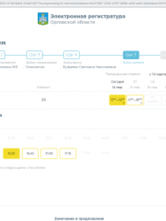This screenshot has width=166, height=221.
Task: Click the partially visible Шаг 2 step box
Action: pyautogui.click(x=2, y=55)
